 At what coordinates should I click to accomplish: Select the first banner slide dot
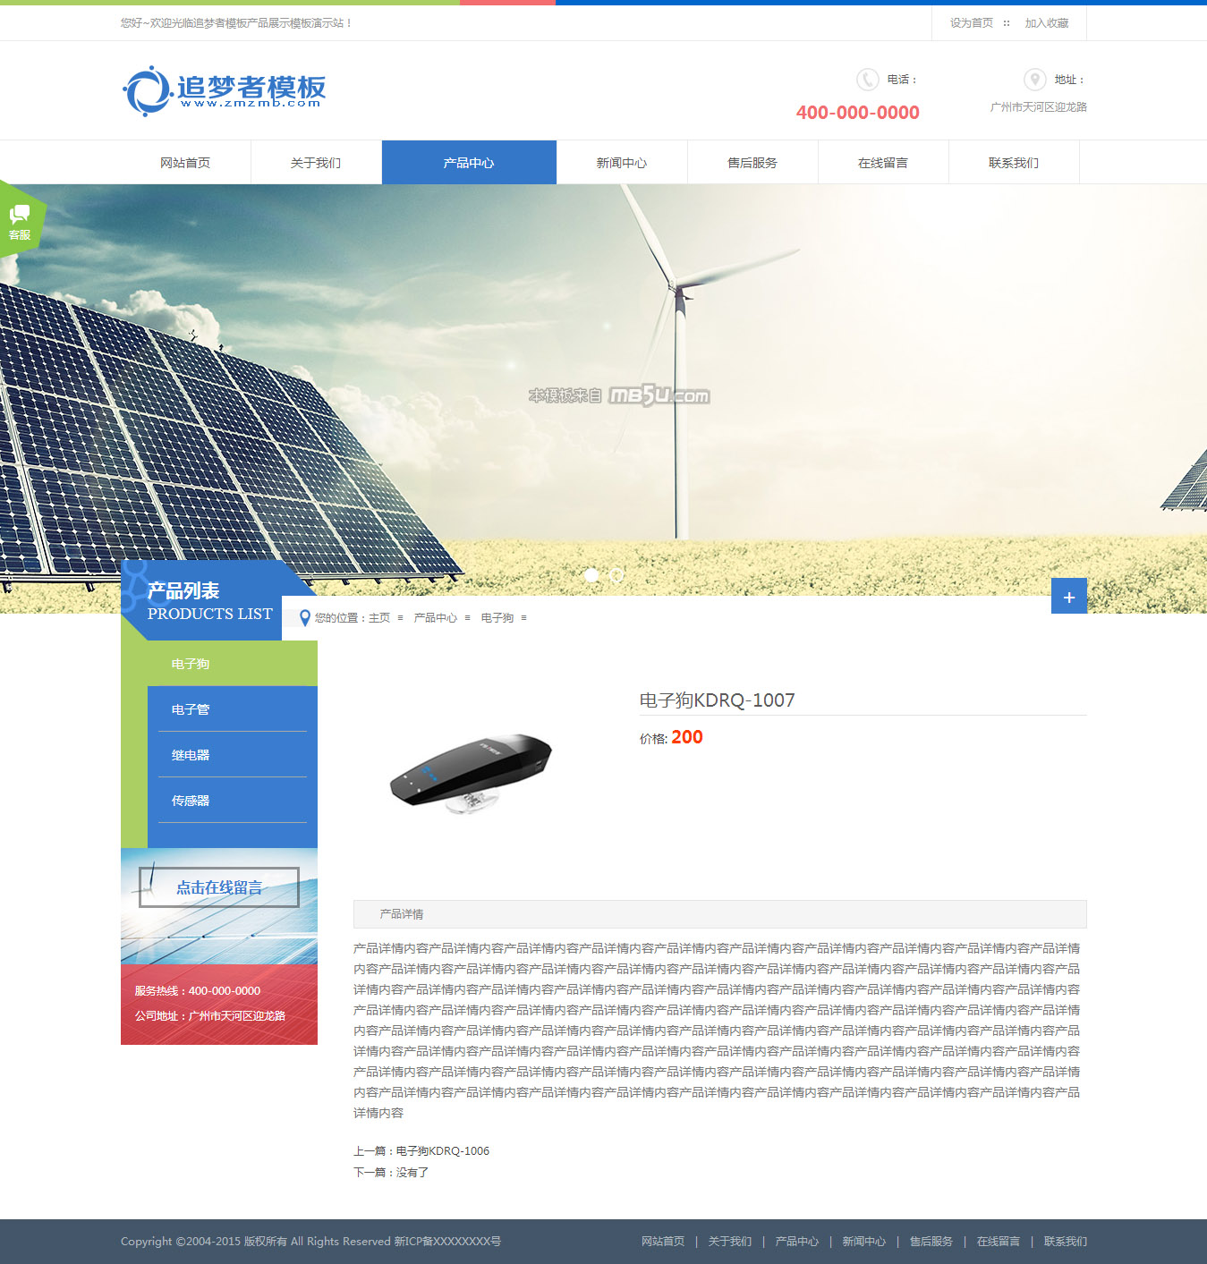[591, 575]
